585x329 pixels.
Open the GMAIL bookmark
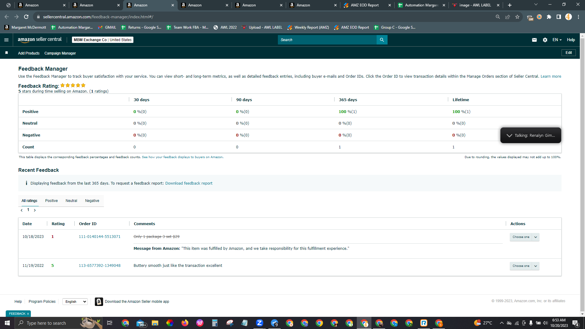[107, 27]
